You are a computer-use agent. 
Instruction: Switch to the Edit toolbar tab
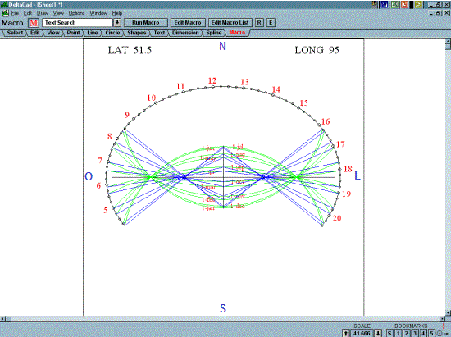pos(35,33)
